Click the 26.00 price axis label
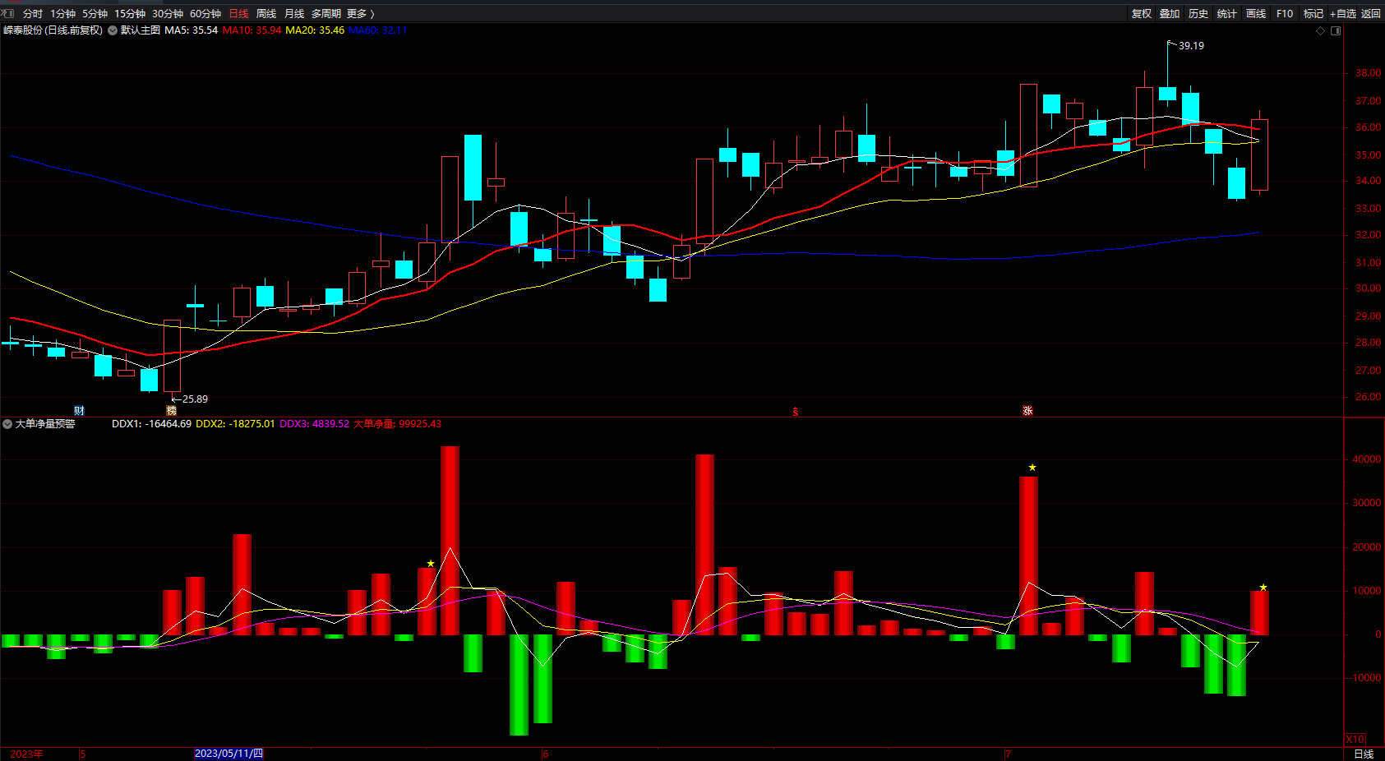 tap(1368, 397)
